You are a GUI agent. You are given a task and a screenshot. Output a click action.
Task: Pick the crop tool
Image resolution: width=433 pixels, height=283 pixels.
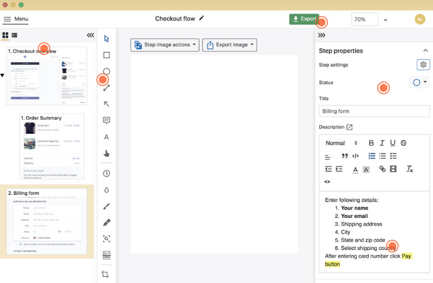pyautogui.click(x=106, y=274)
